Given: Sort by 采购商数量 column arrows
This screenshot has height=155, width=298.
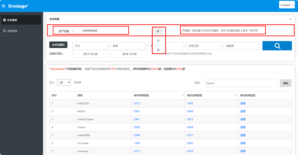Looking at the screenshot, I should 183,95.
